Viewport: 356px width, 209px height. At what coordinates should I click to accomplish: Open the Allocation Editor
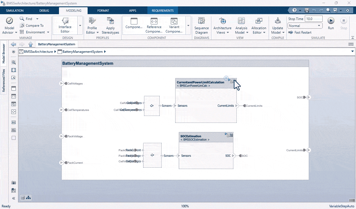[259, 26]
